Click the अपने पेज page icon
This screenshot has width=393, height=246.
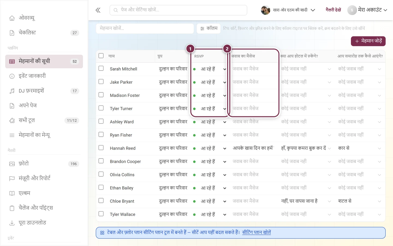[12, 106]
